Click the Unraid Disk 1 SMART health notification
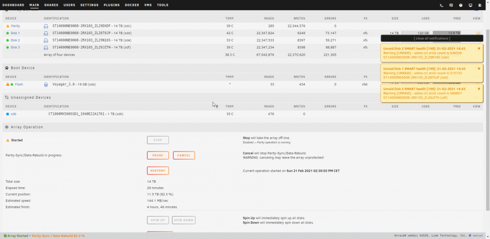490x239 pixels. click(x=432, y=73)
